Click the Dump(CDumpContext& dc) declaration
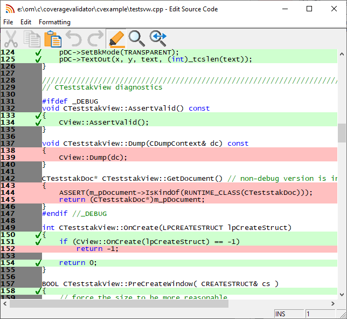Viewport: 347px width, 319px height. 145,144
